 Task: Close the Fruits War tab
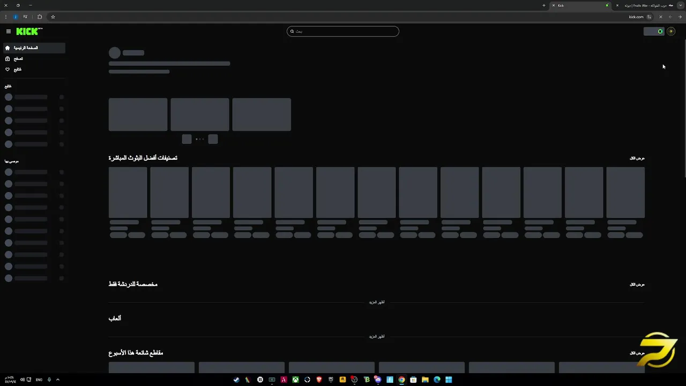pos(617,5)
